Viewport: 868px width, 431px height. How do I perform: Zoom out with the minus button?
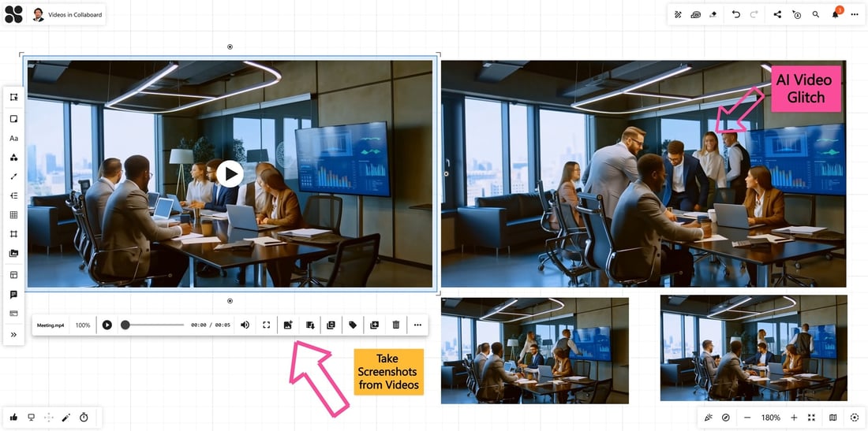click(x=747, y=418)
